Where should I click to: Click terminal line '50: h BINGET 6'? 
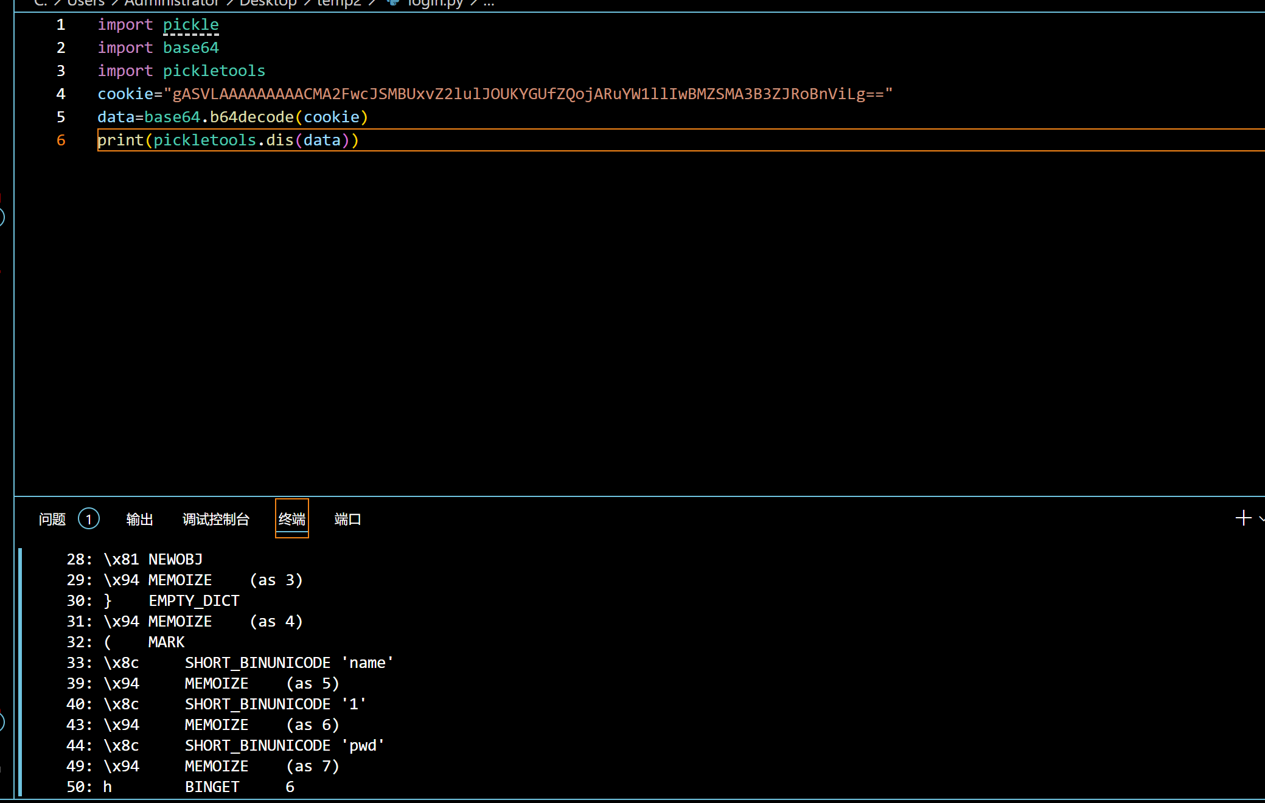pyautogui.click(x=180, y=787)
